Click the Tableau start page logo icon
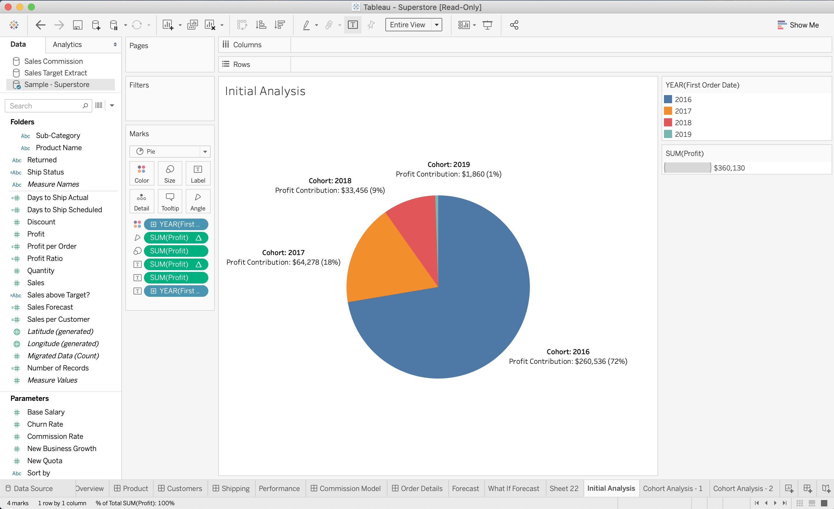834x509 pixels. point(14,25)
